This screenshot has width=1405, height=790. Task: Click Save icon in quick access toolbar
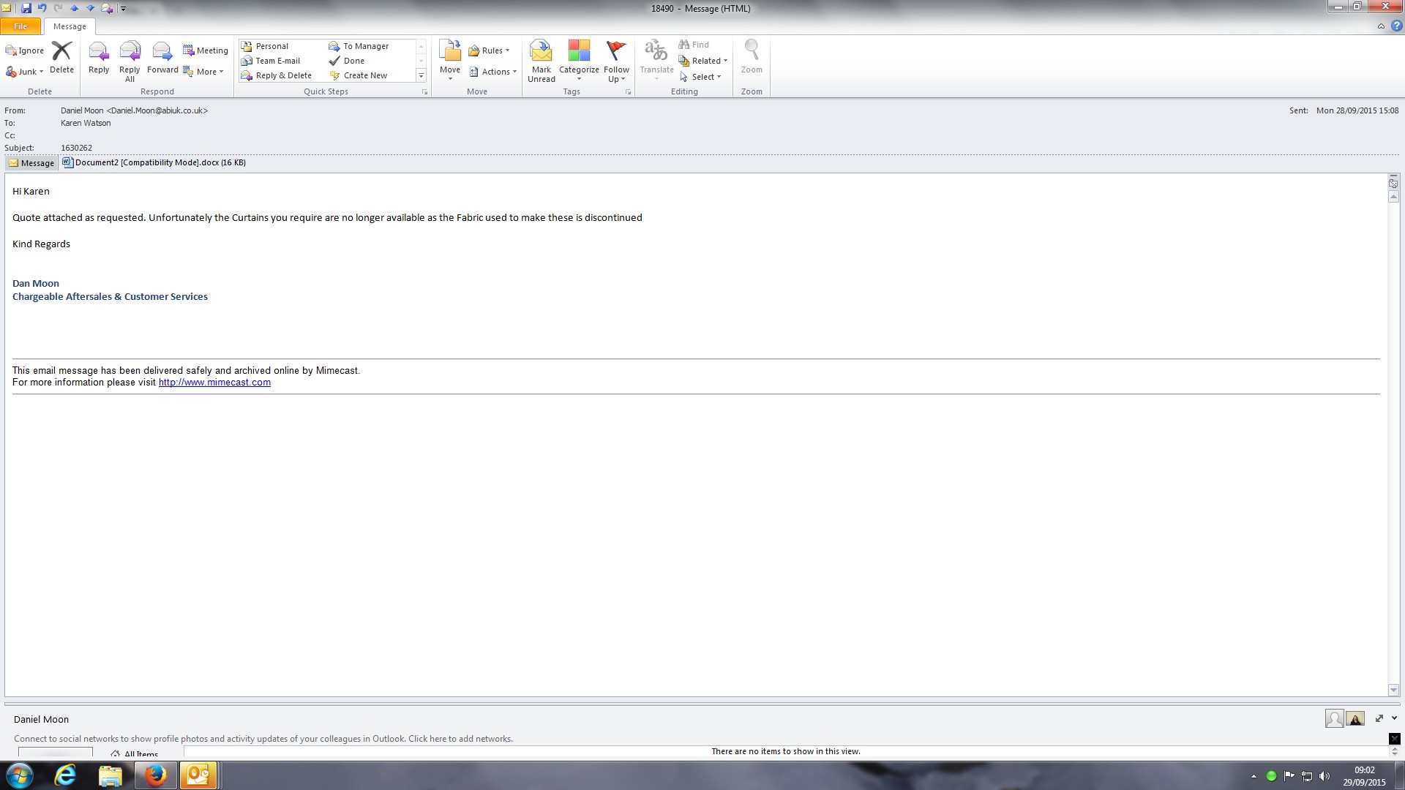coord(26,8)
